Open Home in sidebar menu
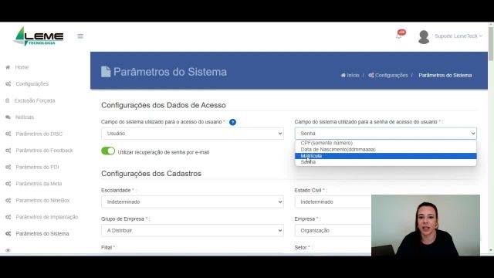Screen dimensions: 494x278 22,67
